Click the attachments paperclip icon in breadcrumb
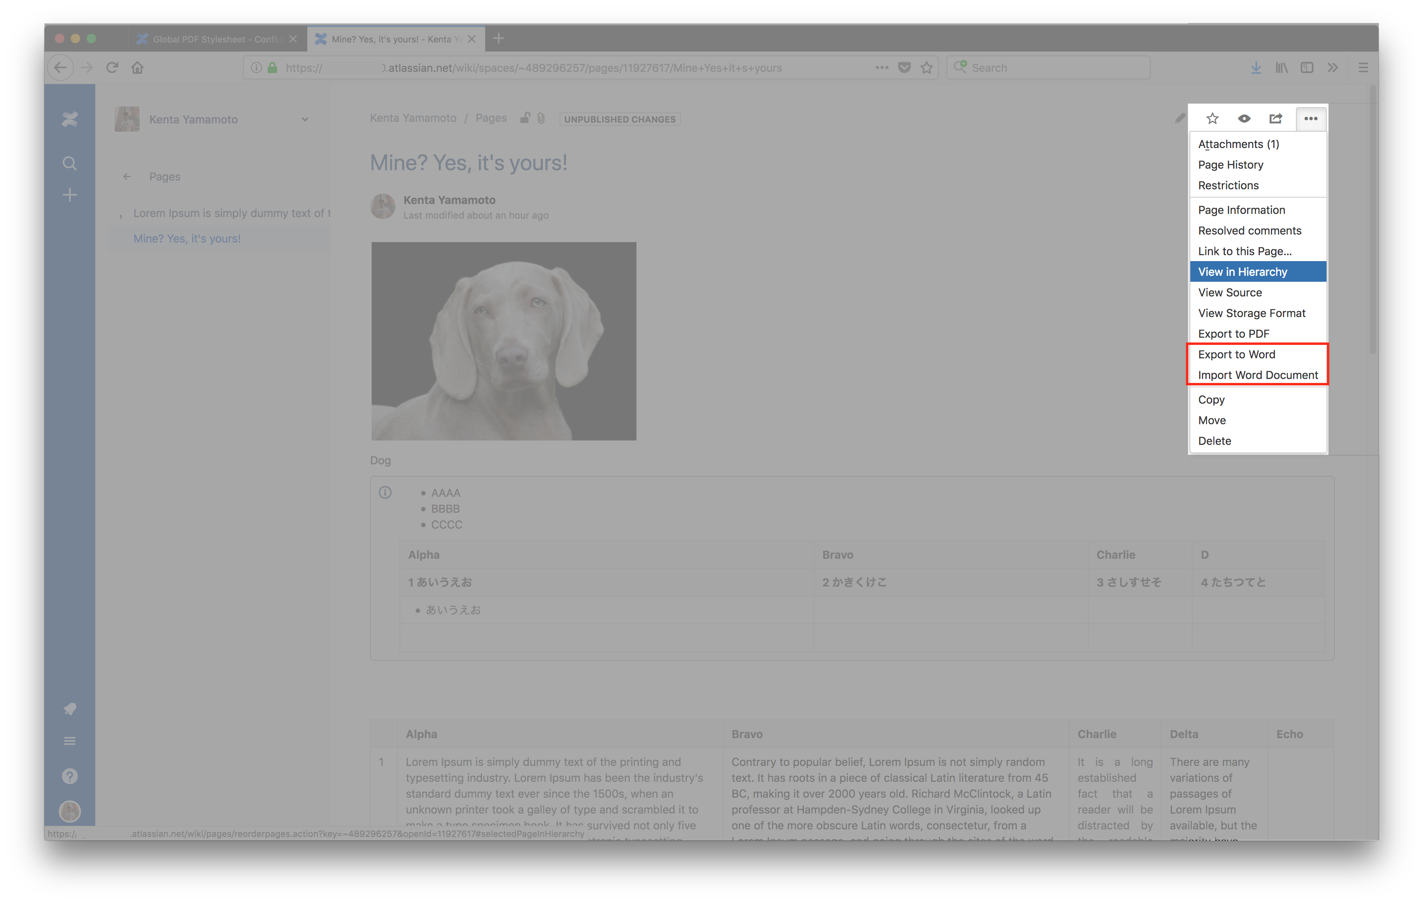1423x904 pixels. (x=541, y=118)
